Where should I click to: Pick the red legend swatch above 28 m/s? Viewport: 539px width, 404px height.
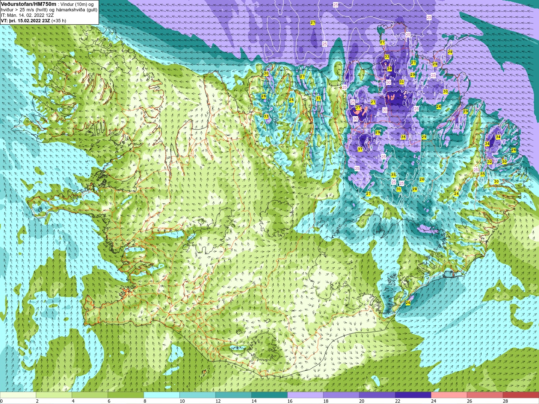tap(521, 395)
